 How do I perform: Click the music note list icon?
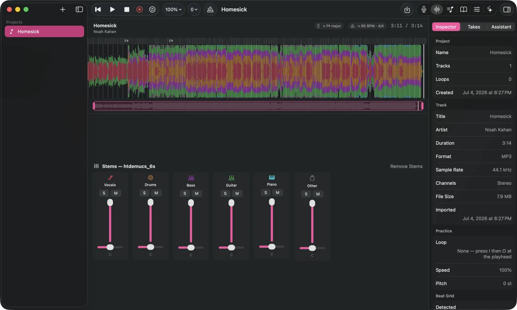[x=450, y=10]
